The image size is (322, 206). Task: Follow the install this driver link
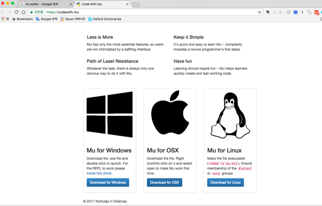[x=99, y=173]
